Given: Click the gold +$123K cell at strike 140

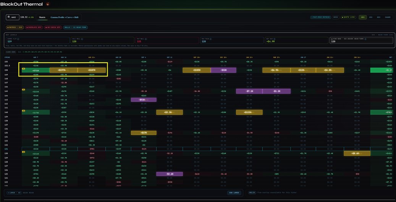Looking at the screenshot, I should click(x=249, y=112).
